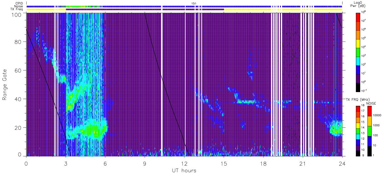Click the NOISE legend tick label '100'
Viewport: 385px width, 177px height.
(376, 135)
